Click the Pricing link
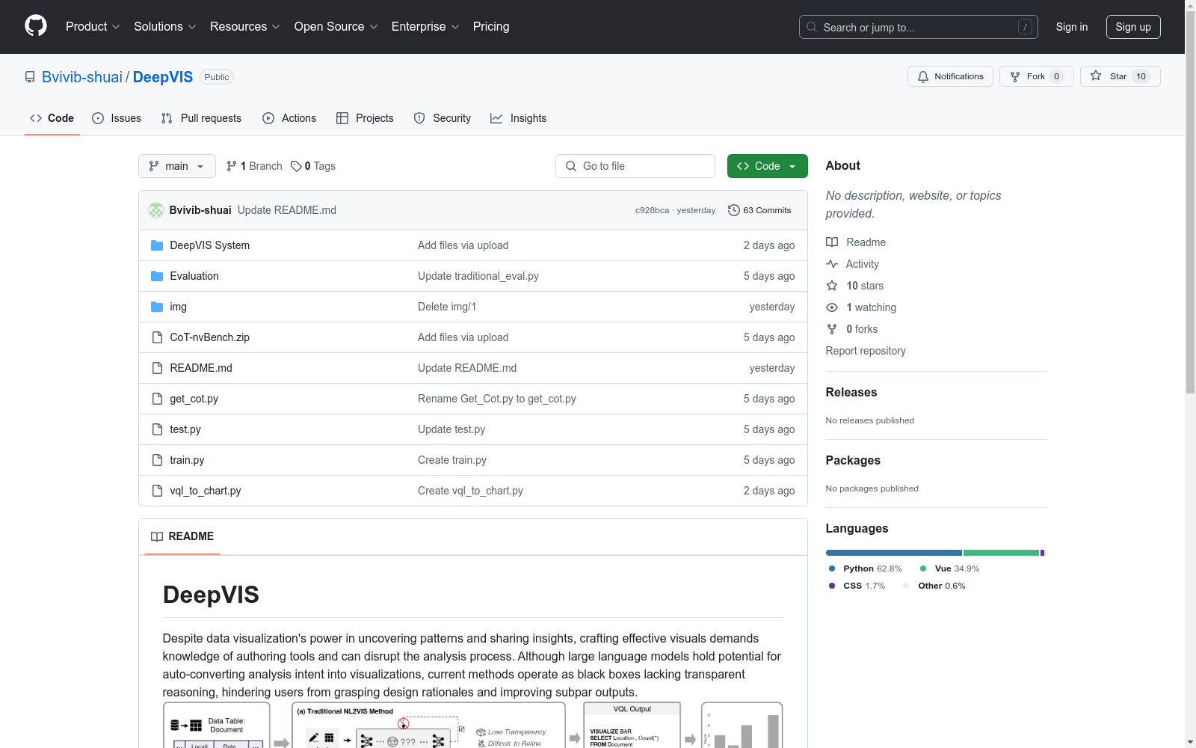This screenshot has height=748, width=1196. click(491, 27)
